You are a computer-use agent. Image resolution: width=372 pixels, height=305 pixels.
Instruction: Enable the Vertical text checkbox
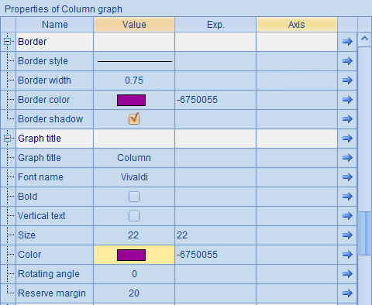pyautogui.click(x=134, y=216)
